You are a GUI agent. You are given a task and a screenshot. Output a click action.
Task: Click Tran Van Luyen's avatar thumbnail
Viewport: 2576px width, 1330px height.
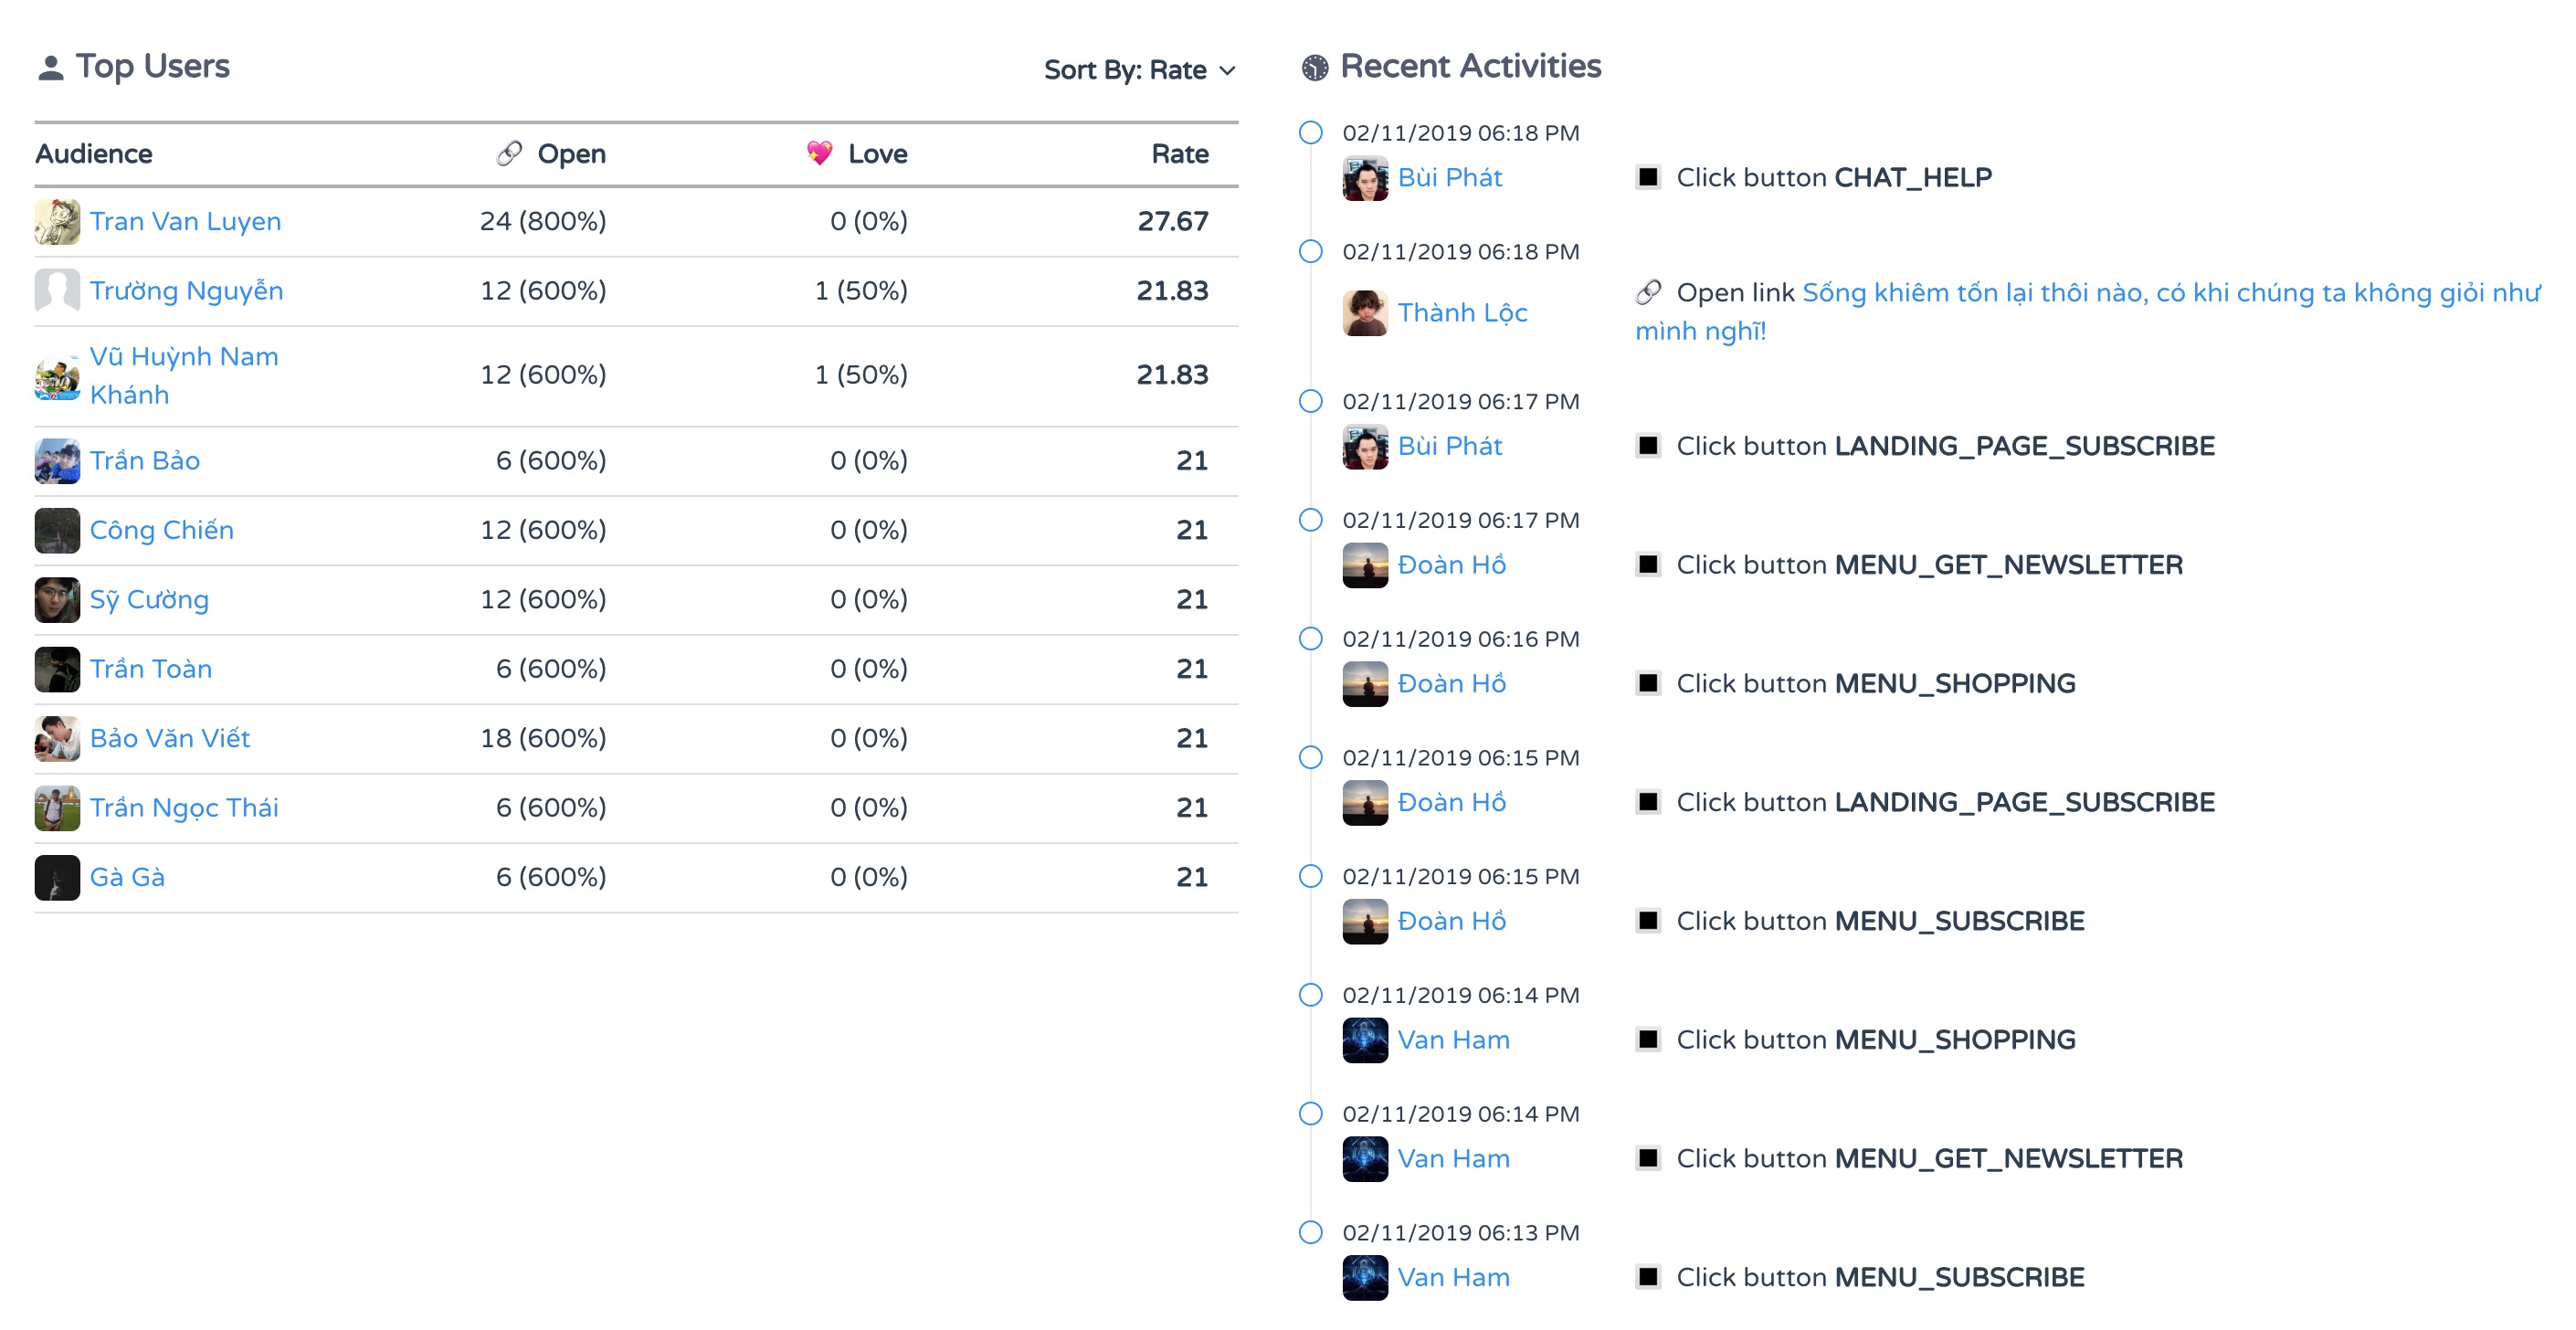57,222
